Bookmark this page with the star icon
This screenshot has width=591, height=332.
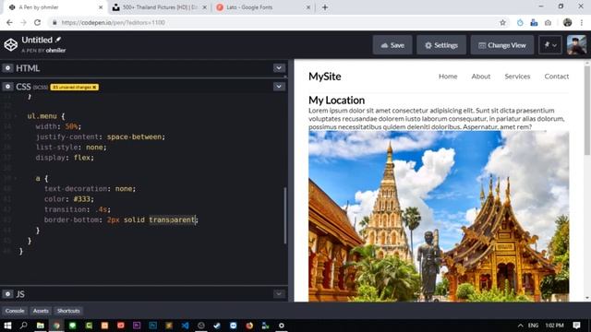(502, 22)
